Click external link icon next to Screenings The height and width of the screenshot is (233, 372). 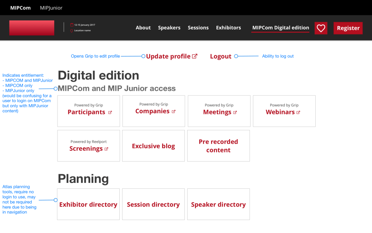click(x=107, y=149)
